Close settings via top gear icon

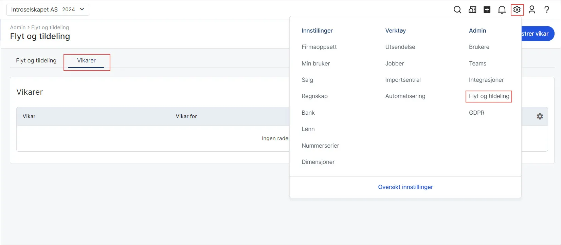click(x=517, y=10)
